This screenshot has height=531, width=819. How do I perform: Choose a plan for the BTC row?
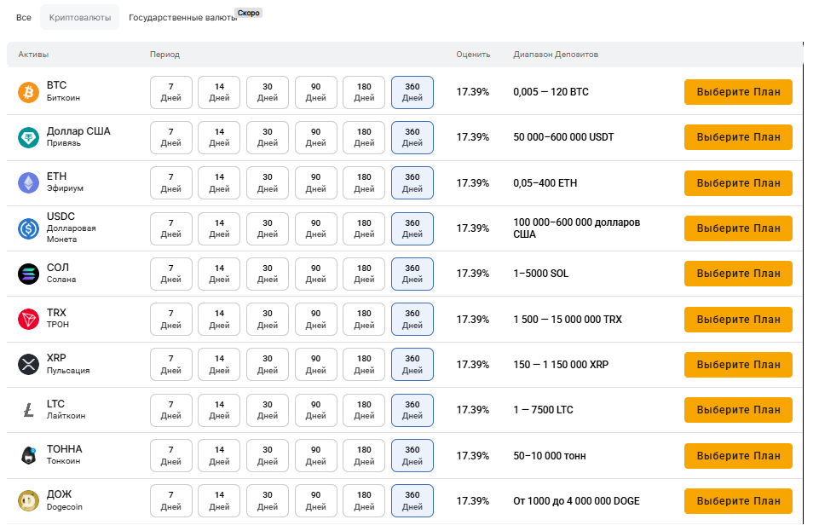738,92
